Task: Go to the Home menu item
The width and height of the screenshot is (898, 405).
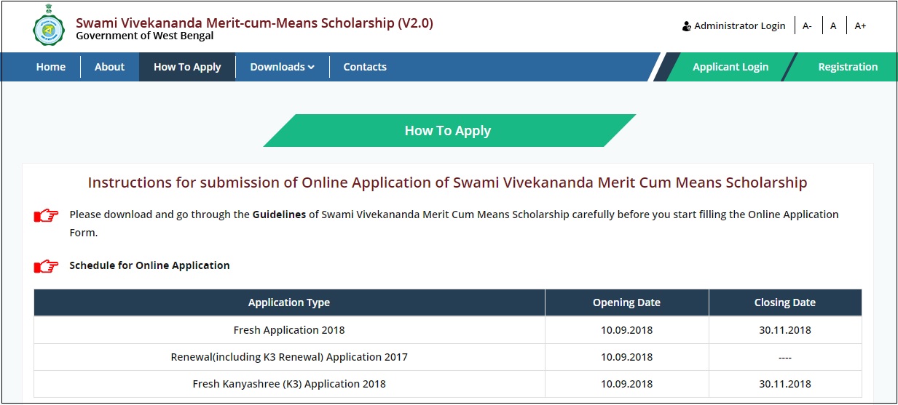Action: pos(51,67)
